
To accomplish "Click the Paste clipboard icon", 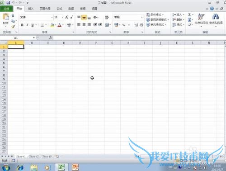I will pos(6,17).
